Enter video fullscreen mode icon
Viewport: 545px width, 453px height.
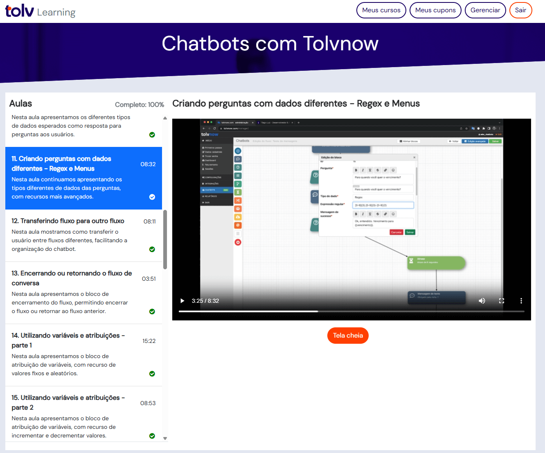pyautogui.click(x=502, y=301)
